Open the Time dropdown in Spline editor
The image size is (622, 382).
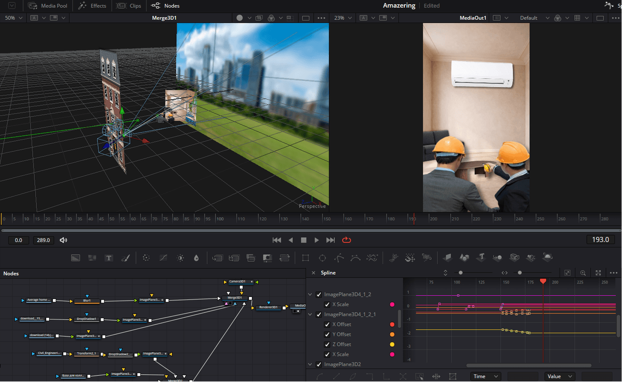pyautogui.click(x=486, y=376)
